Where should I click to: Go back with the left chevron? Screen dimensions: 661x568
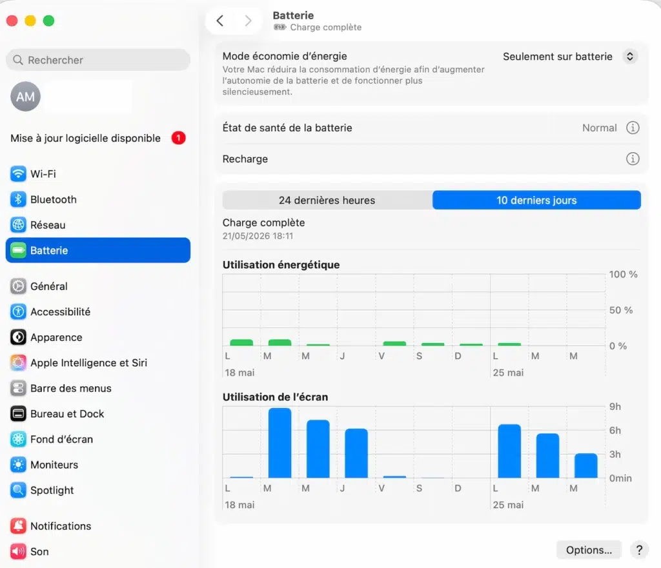coord(219,21)
